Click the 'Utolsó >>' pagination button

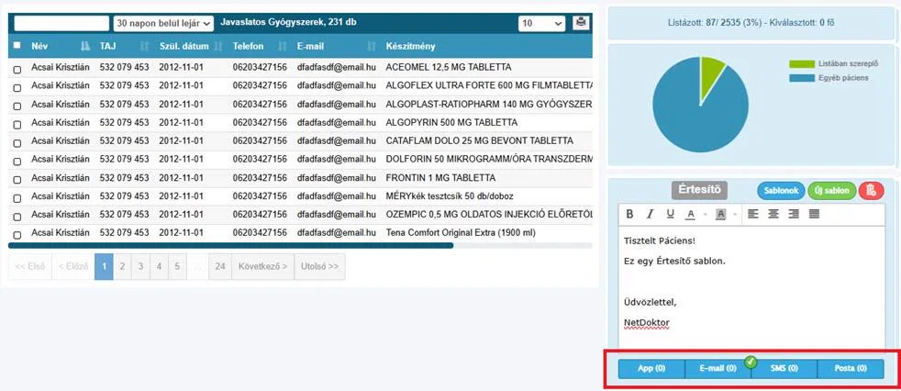[x=319, y=267]
